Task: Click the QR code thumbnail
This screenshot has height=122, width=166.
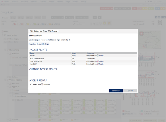Action: tap(160, 23)
